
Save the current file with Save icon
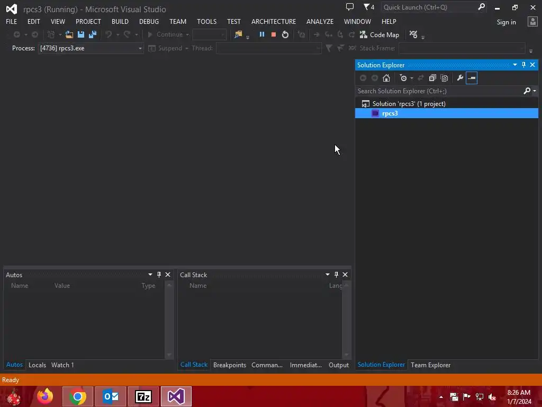click(81, 34)
